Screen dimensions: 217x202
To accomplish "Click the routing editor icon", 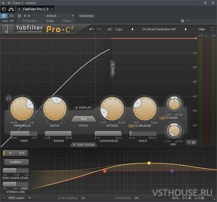I will pos(11,9).
